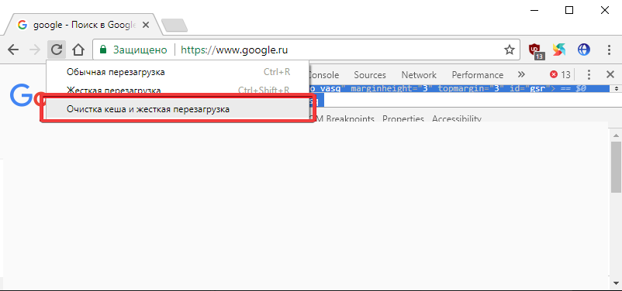This screenshot has height=291, width=622.
Task: Click the Google logo on page
Action: (x=28, y=95)
